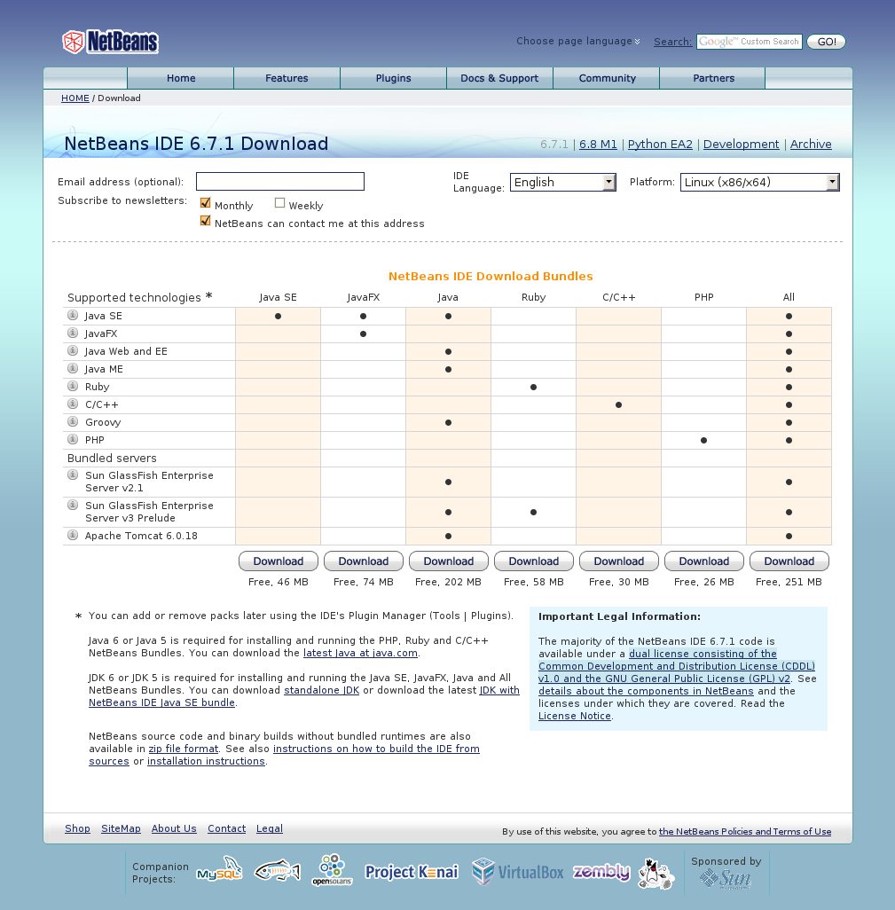Open the Partners tab

point(713,78)
